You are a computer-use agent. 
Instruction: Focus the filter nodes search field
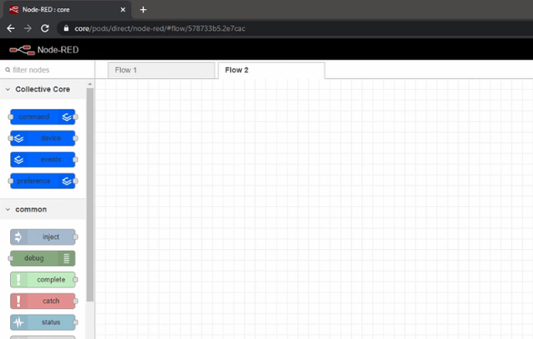(x=47, y=70)
